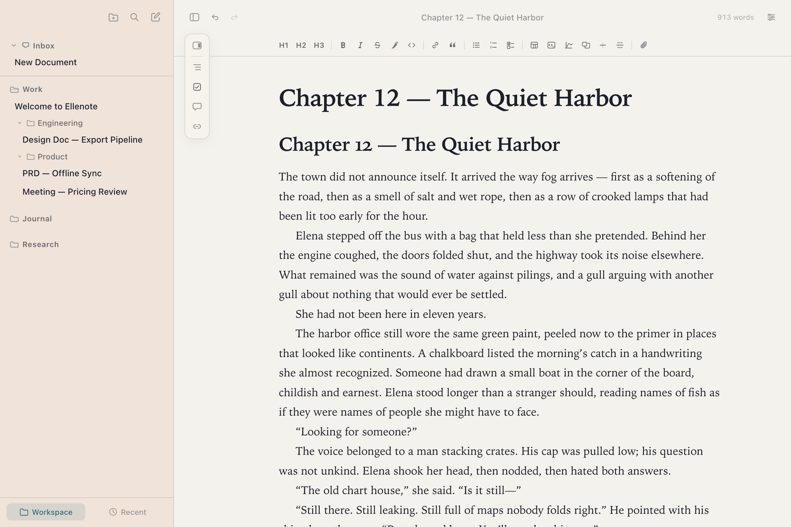
Task: Open document settings sliders icon
Action: click(x=771, y=17)
